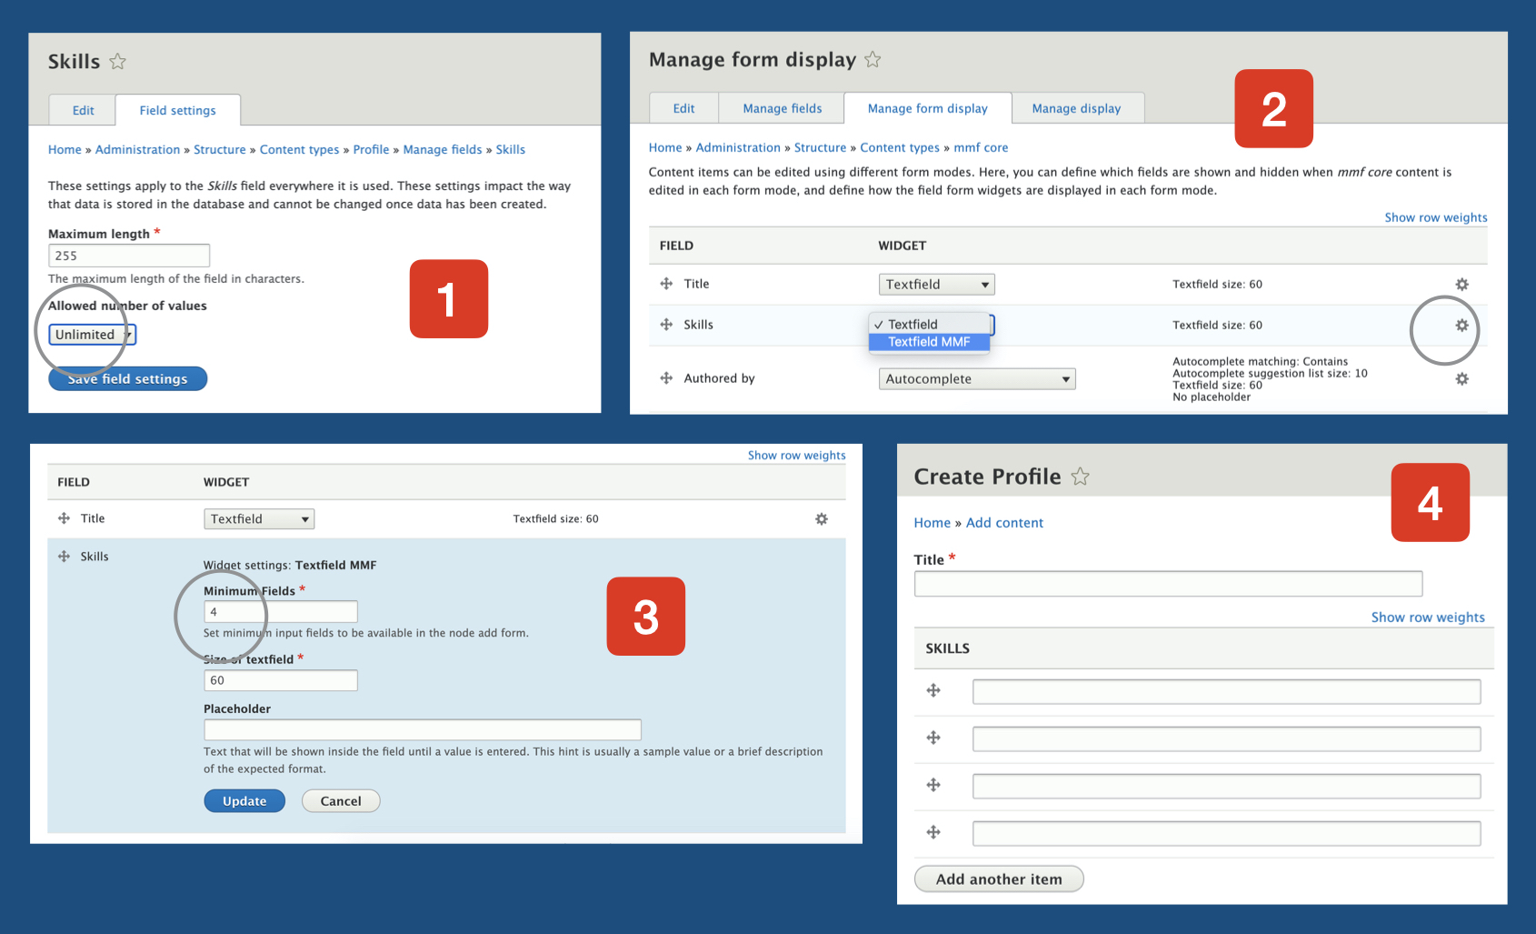The width and height of the screenshot is (1536, 934).
Task: Click the star icon next to Create Profile
Action: [1080, 477]
